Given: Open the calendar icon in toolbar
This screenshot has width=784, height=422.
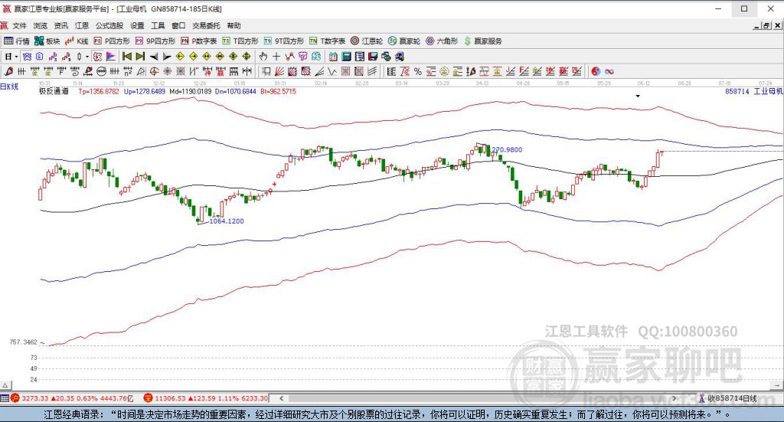Looking at the screenshot, I should 333,57.
